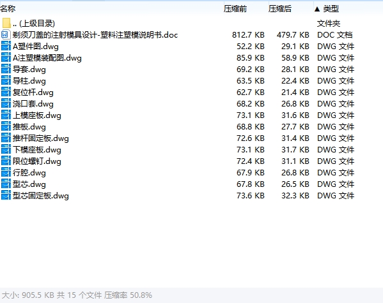Select the 推杆固定板.dwg file name
The image size is (383, 303).
41,138
